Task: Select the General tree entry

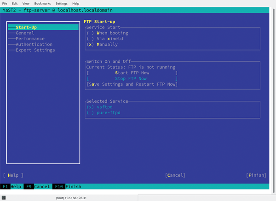Action: click(x=25, y=33)
